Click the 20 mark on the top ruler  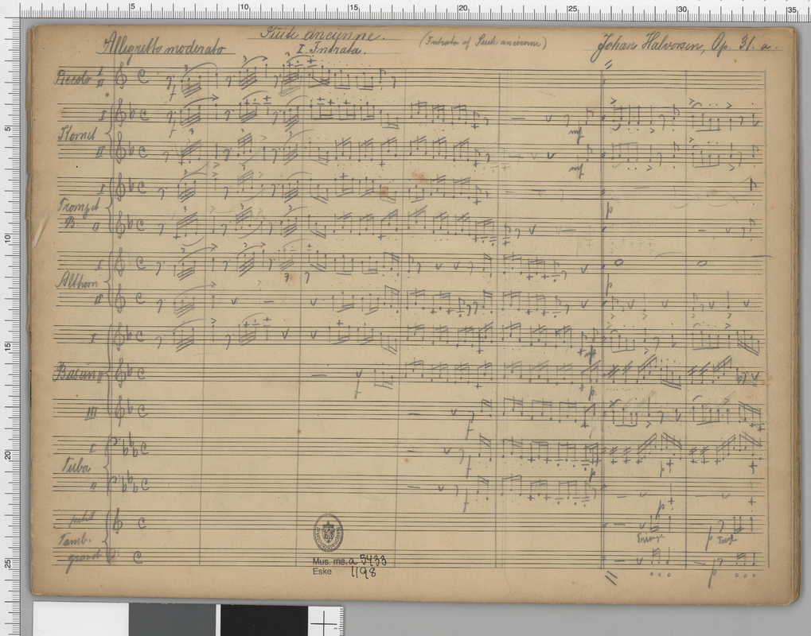pos(462,8)
